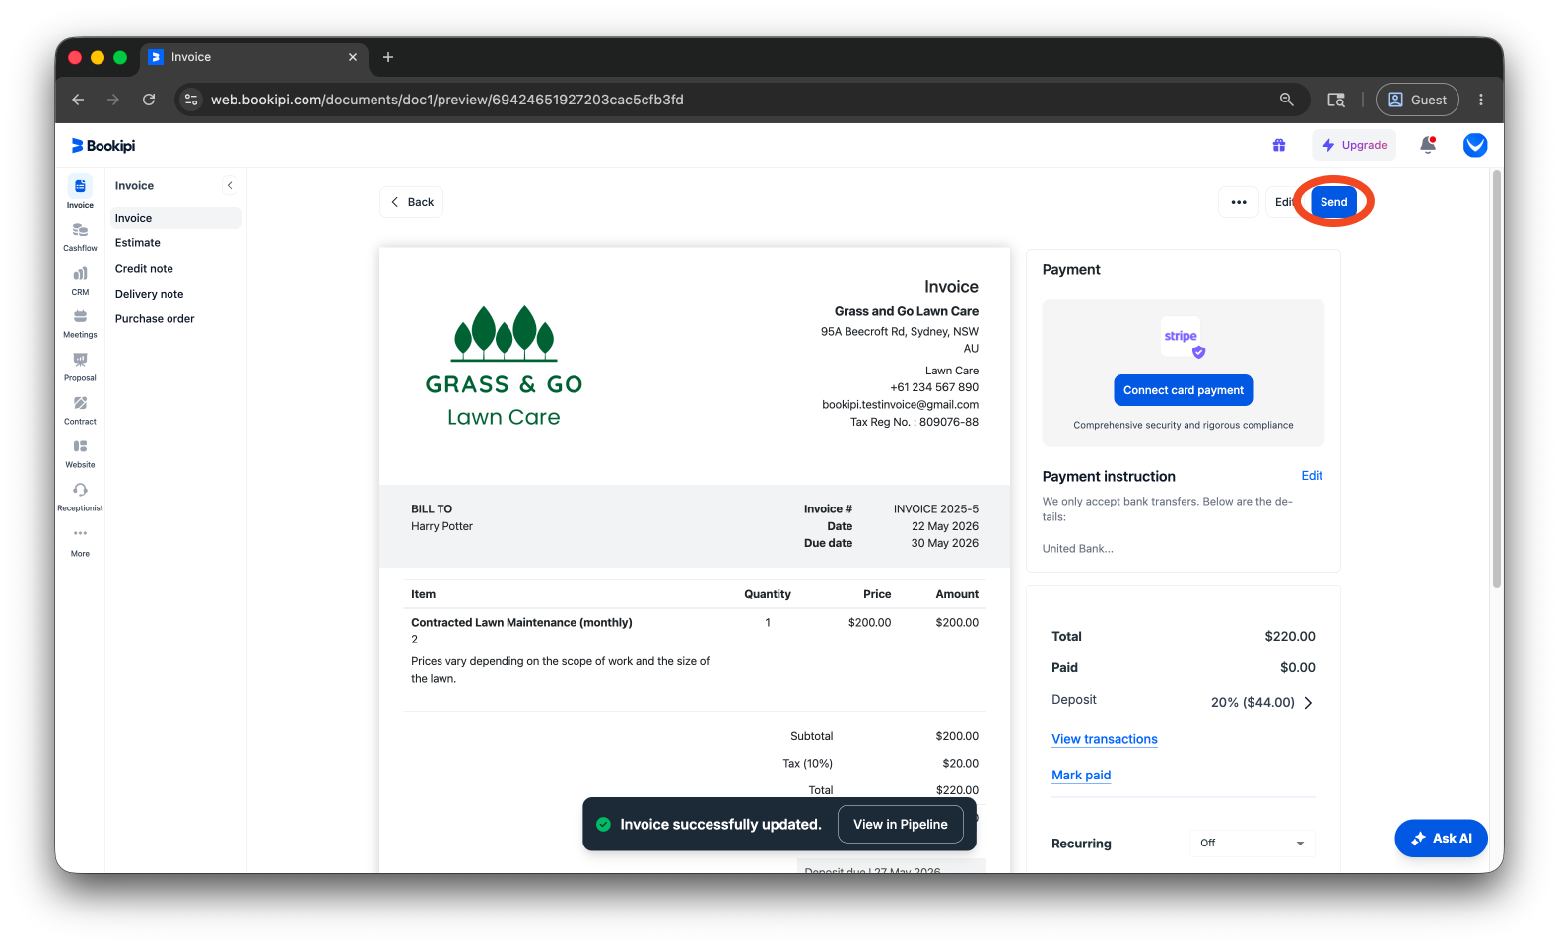The height and width of the screenshot is (946, 1559).
Task: Click the 'INVOICE 2025-5' number
Action: point(936,509)
